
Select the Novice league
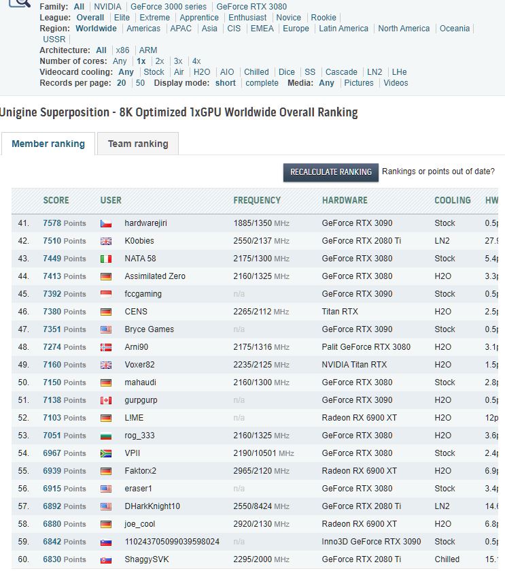[289, 18]
